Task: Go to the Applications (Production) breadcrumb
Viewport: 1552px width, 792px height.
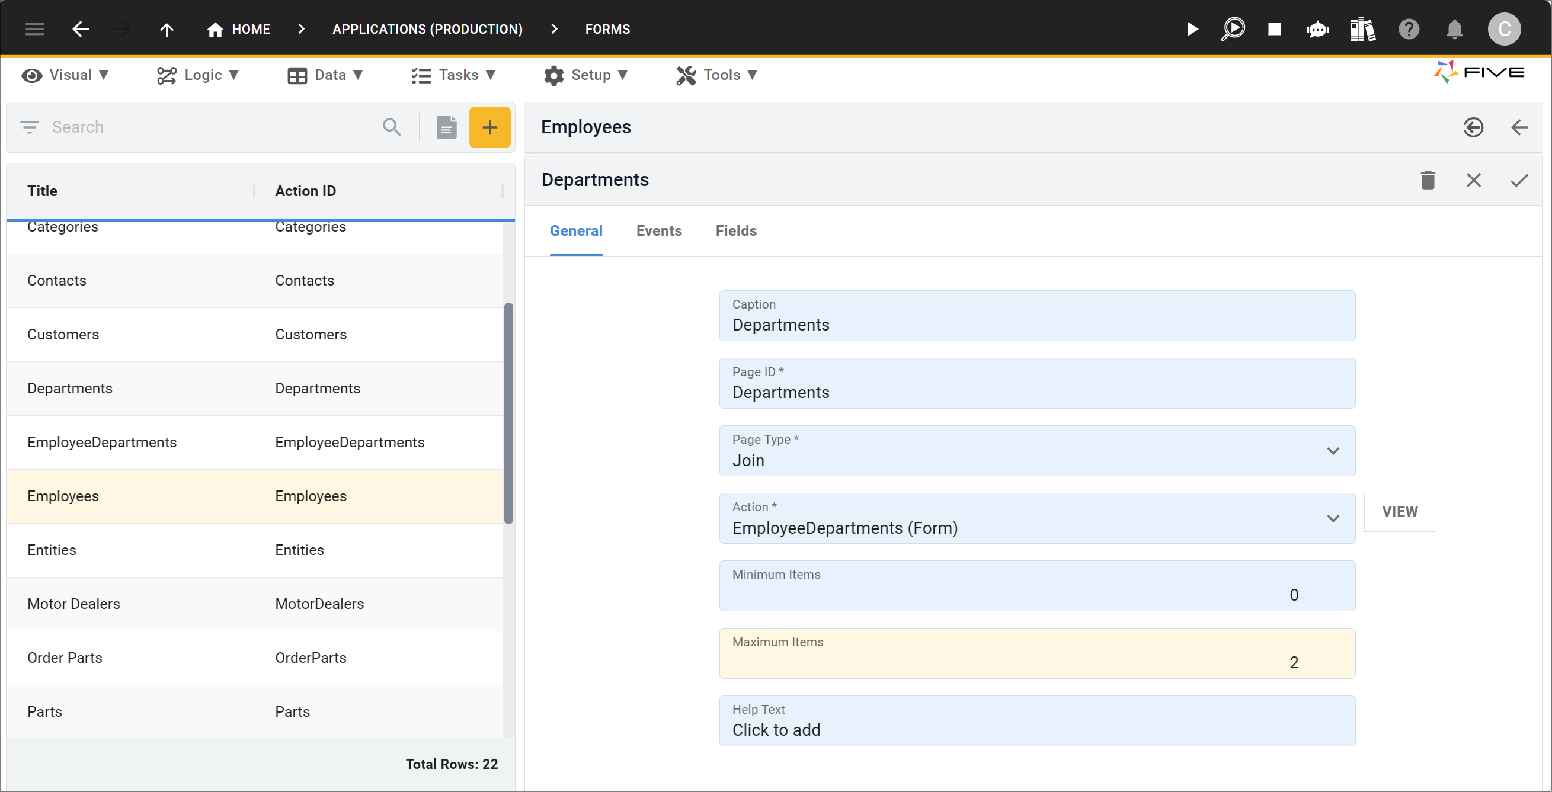Action: (x=427, y=29)
